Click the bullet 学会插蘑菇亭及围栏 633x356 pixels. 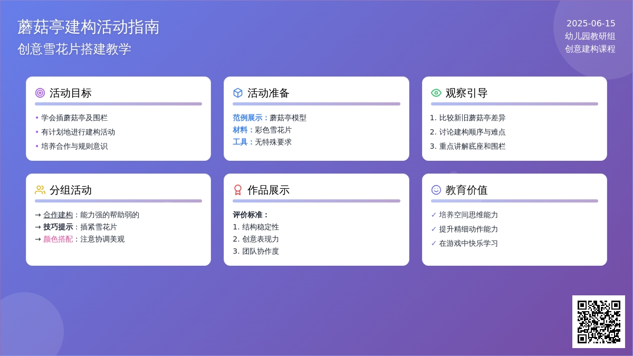(74, 118)
